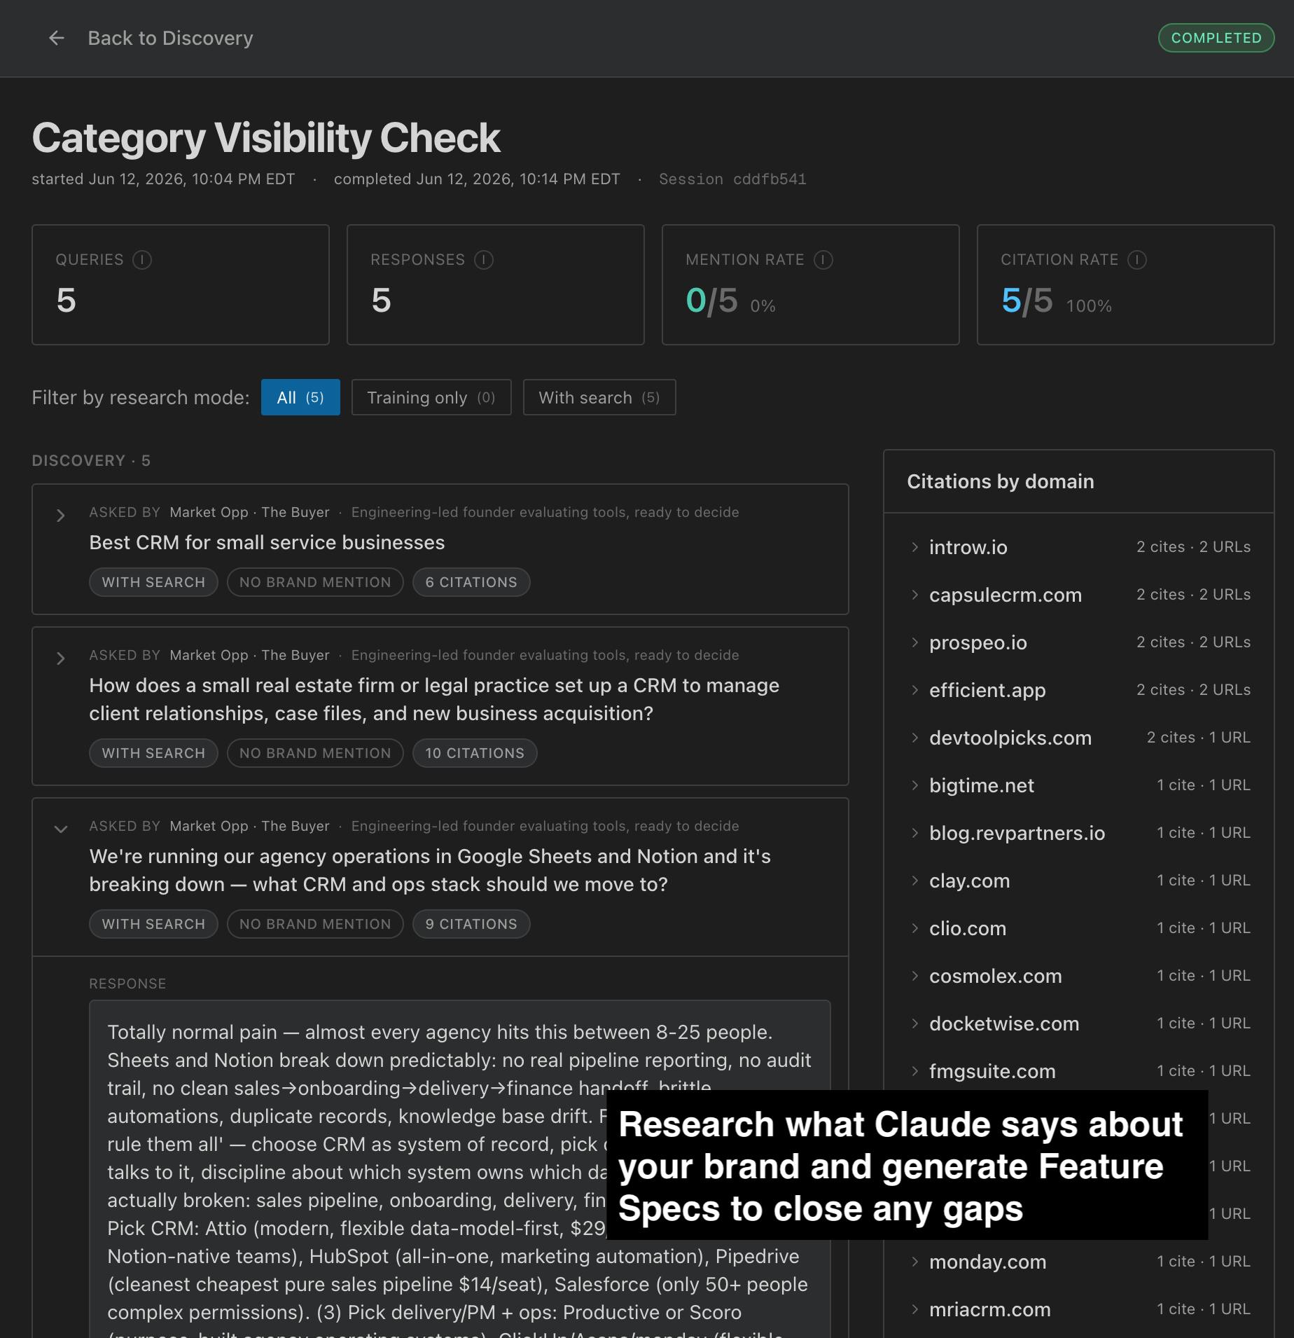
Task: Click the agency operations Google Sheets question text
Action: pos(430,870)
